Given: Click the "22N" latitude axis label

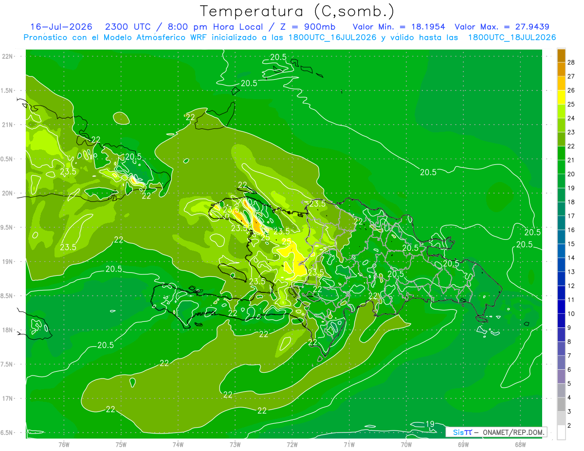Looking at the screenshot, I should click(8, 56).
